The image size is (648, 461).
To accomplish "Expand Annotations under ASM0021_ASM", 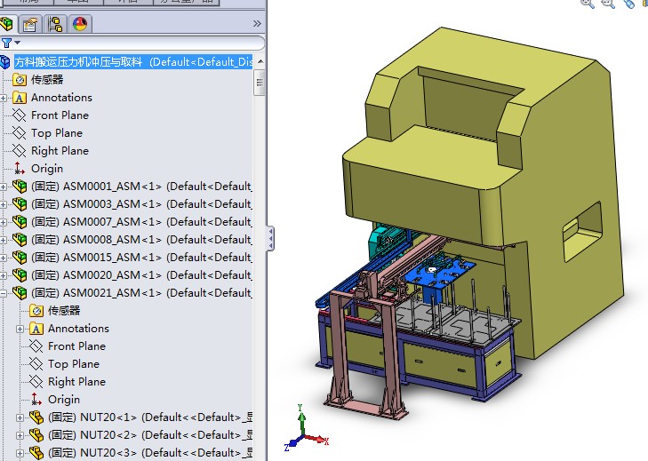I will [x=20, y=329].
